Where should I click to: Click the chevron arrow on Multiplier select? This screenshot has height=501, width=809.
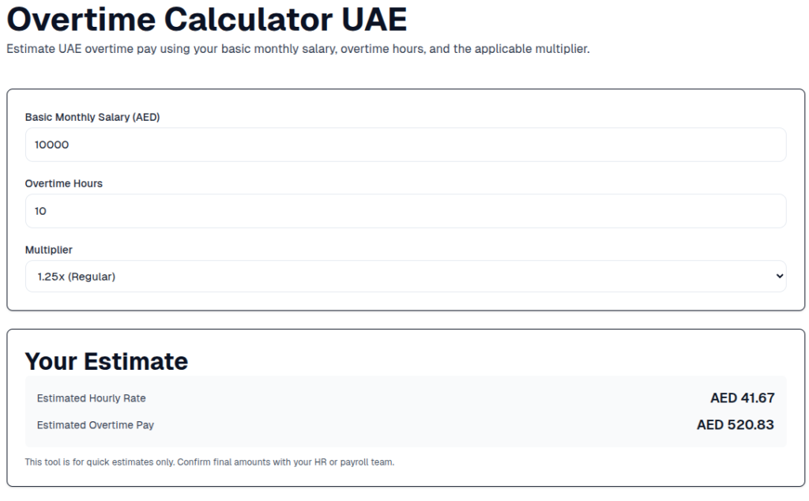point(779,277)
